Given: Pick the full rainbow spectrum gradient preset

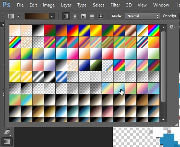Looking at the screenshot, I should tap(154, 30).
